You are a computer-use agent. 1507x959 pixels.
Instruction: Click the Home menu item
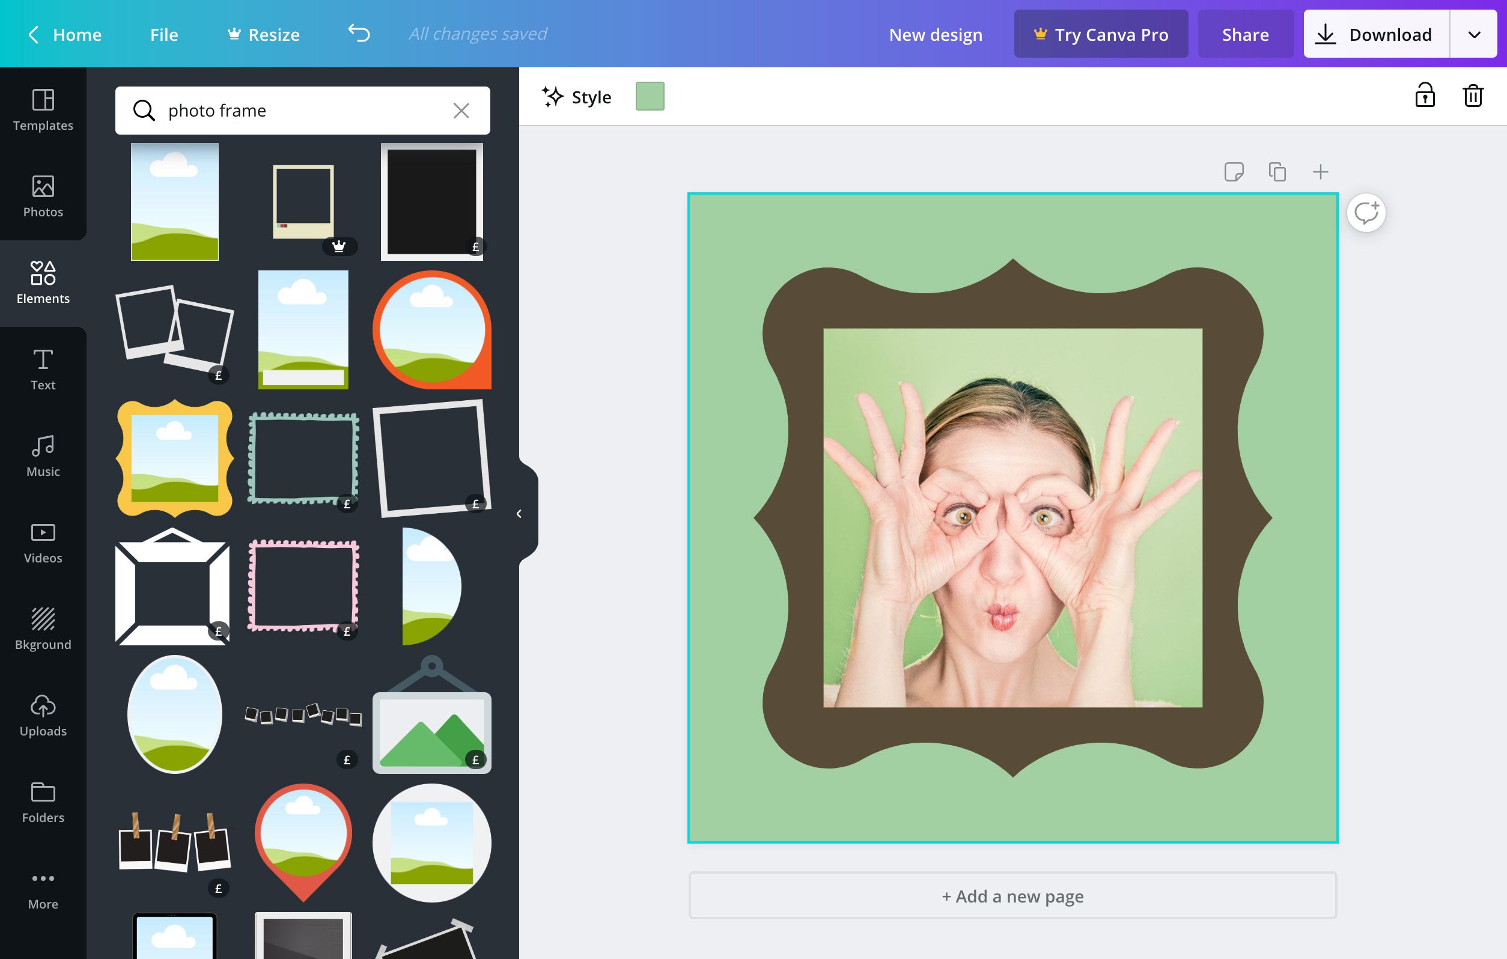pos(77,33)
